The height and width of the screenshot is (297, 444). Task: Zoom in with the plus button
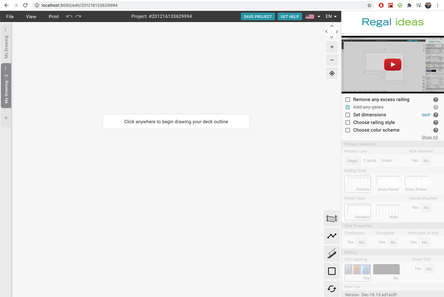(332, 47)
